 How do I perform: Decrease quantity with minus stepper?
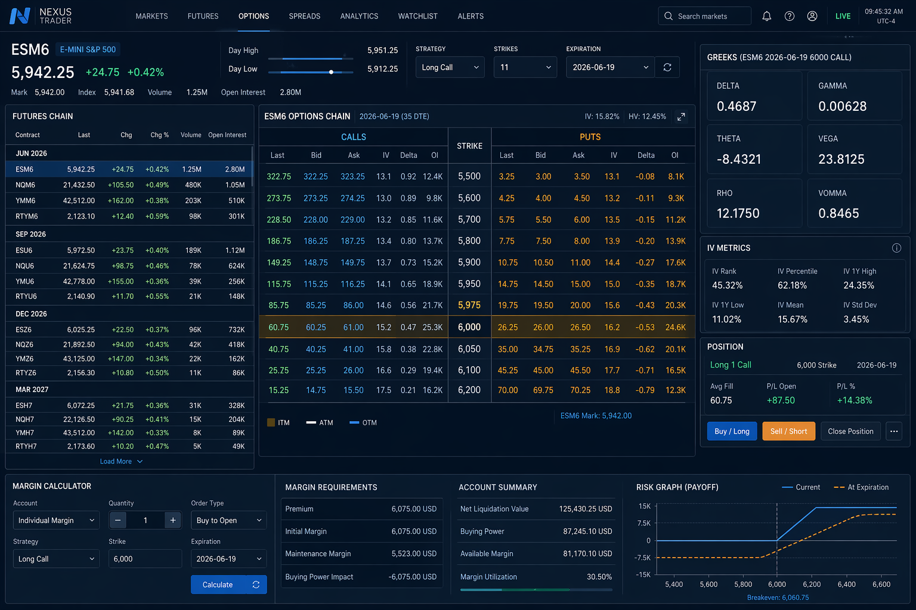click(x=118, y=520)
